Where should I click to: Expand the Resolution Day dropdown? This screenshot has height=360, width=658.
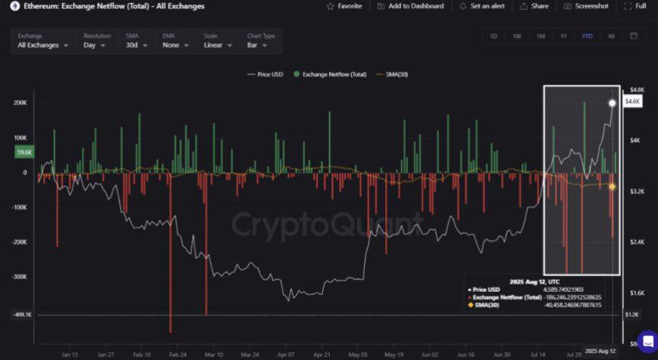click(x=98, y=45)
